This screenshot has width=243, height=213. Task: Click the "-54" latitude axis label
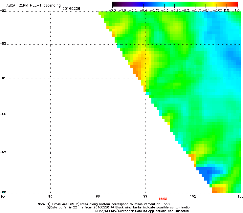point(3,78)
